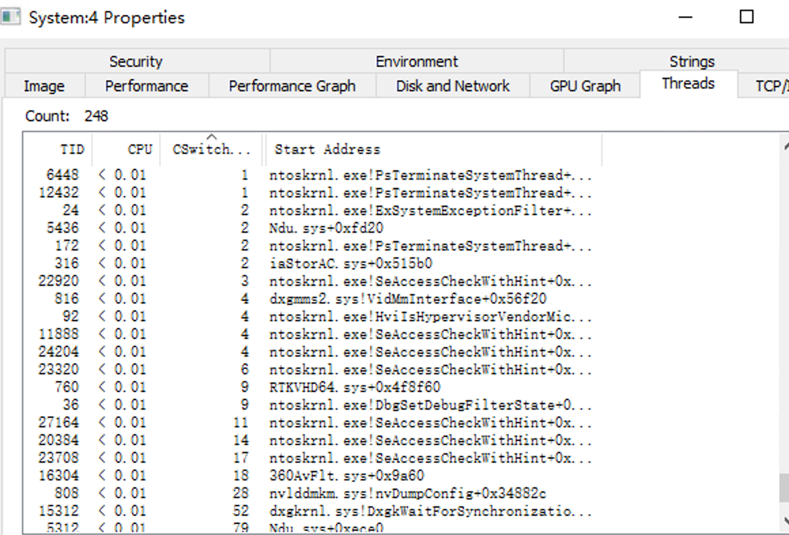
Task: Click the scrollbar down arrow
Action: click(786, 521)
